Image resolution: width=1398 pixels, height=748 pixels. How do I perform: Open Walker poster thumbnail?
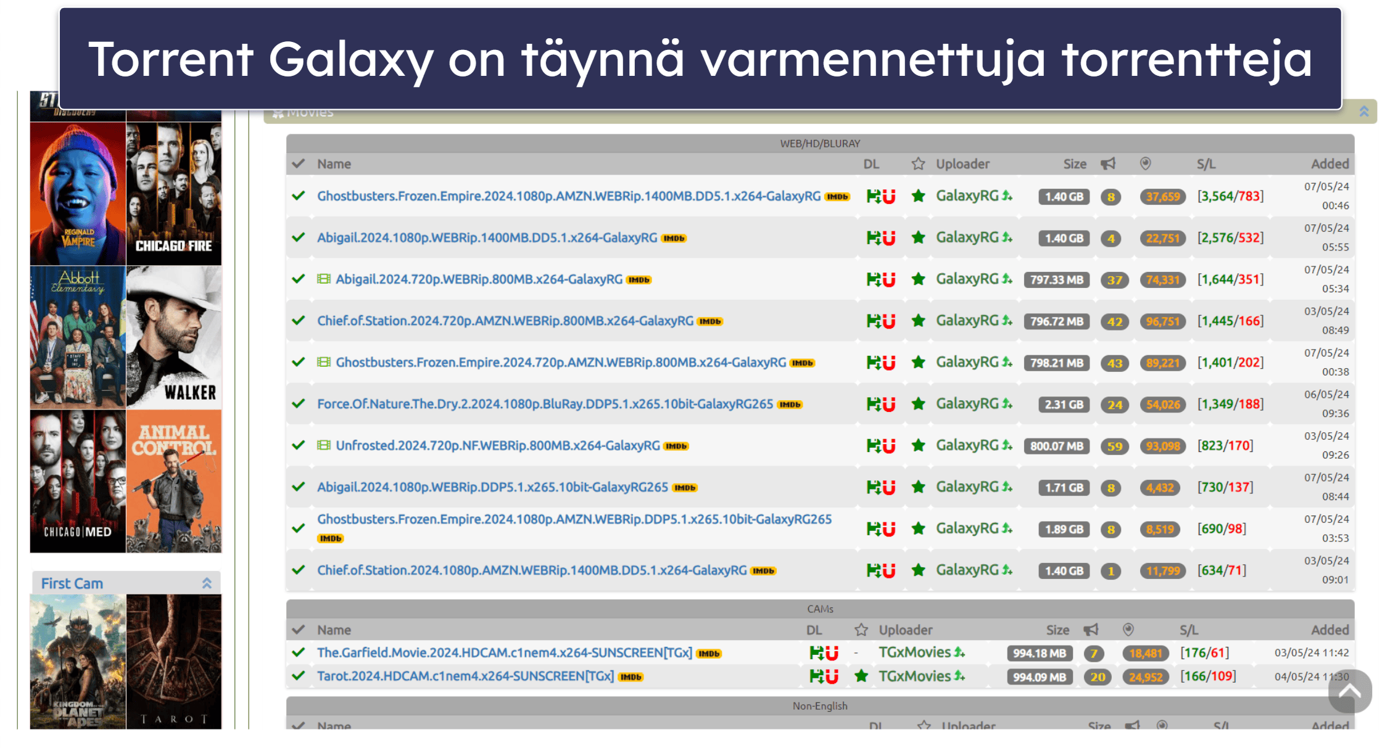(x=174, y=337)
